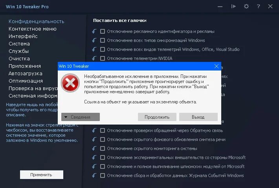Tick hidden background speech synthesis update checkbox
The image size is (279, 188).
[103, 139]
